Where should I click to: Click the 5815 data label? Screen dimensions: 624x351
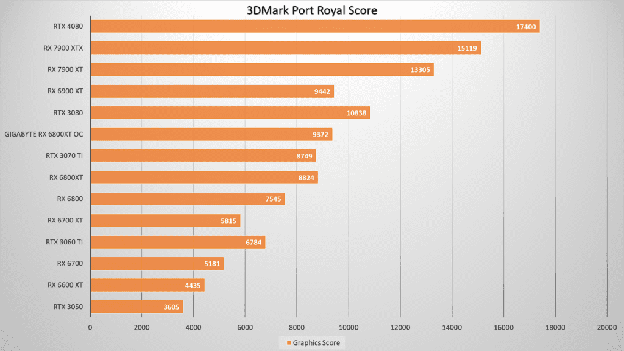[229, 221]
